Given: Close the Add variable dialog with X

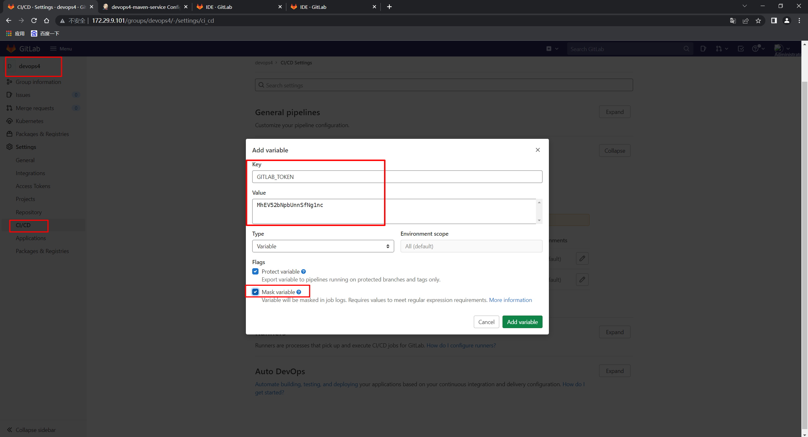Looking at the screenshot, I should pos(538,150).
